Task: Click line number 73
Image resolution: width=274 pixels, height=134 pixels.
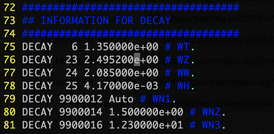Action: [10, 20]
